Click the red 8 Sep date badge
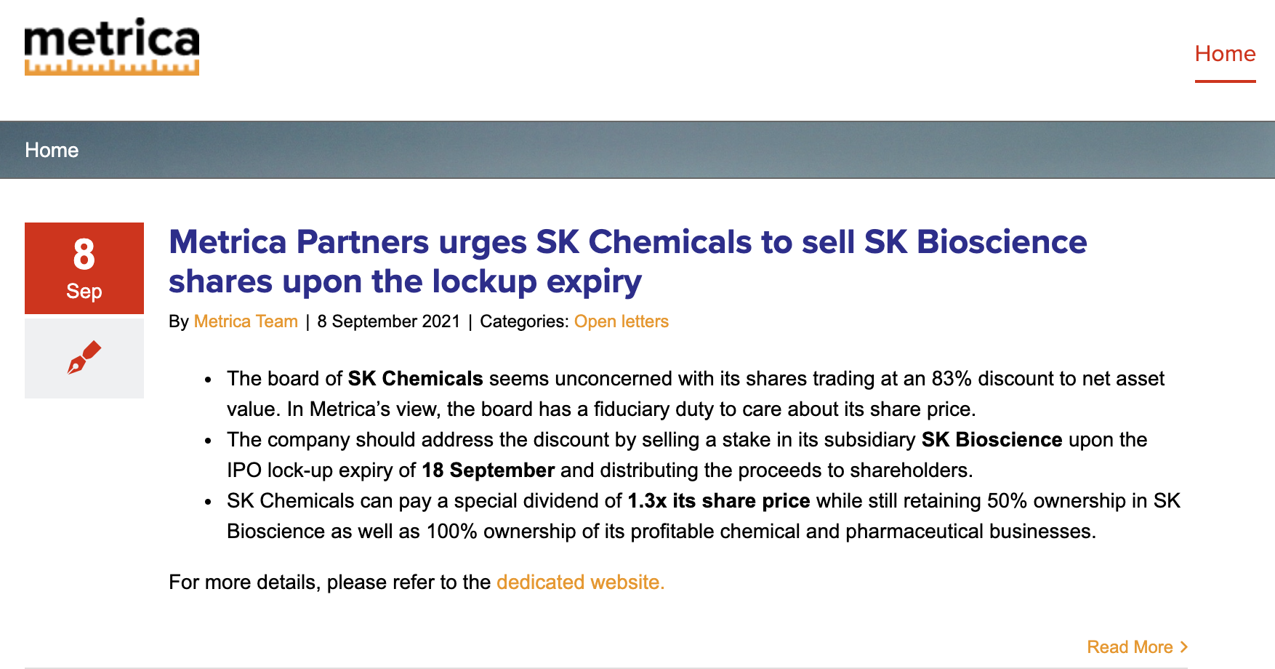 [84, 268]
